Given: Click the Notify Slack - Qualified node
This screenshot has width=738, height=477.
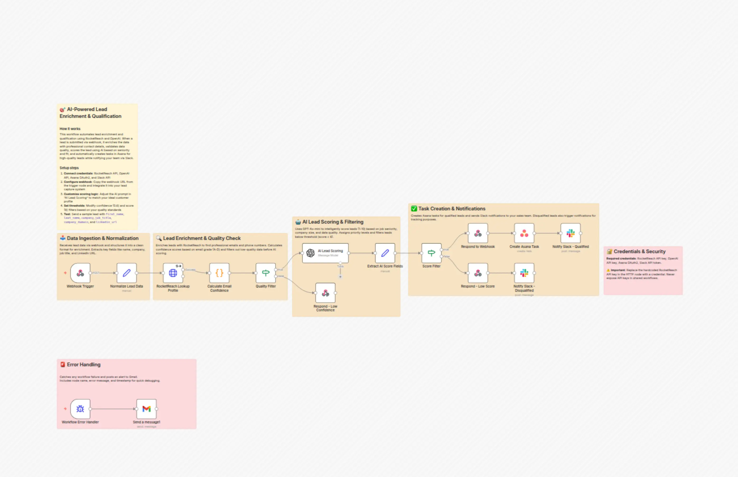Looking at the screenshot, I should (x=571, y=233).
